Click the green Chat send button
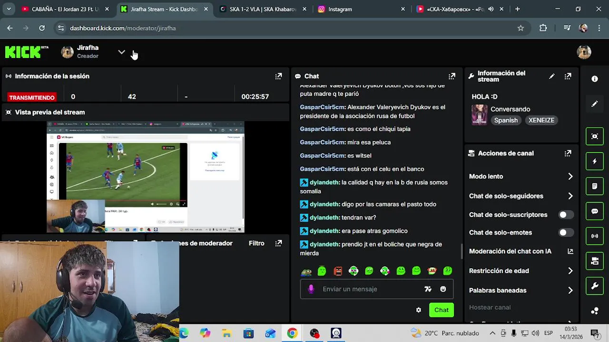Image resolution: width=609 pixels, height=342 pixels. pos(442,310)
